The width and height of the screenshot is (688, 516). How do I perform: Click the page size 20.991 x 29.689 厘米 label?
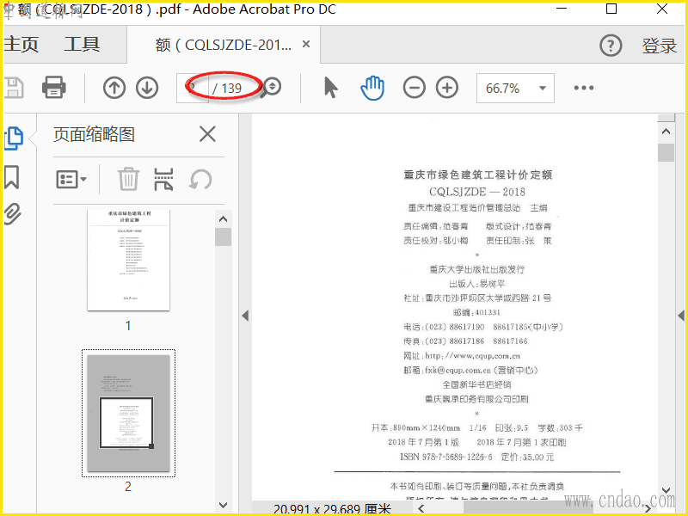click(x=332, y=509)
